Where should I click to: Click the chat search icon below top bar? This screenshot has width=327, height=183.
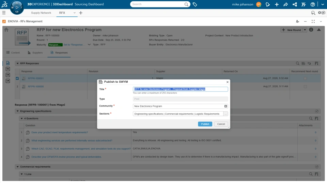coord(313,13)
